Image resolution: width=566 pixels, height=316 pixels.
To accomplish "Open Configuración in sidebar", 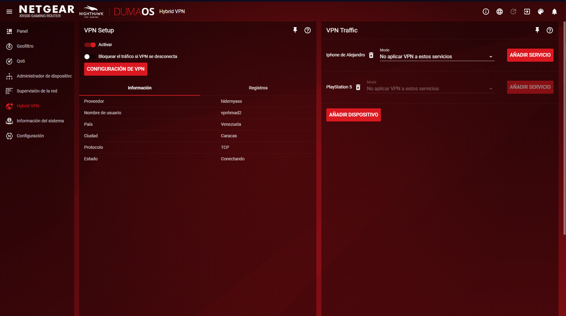I will (30, 136).
